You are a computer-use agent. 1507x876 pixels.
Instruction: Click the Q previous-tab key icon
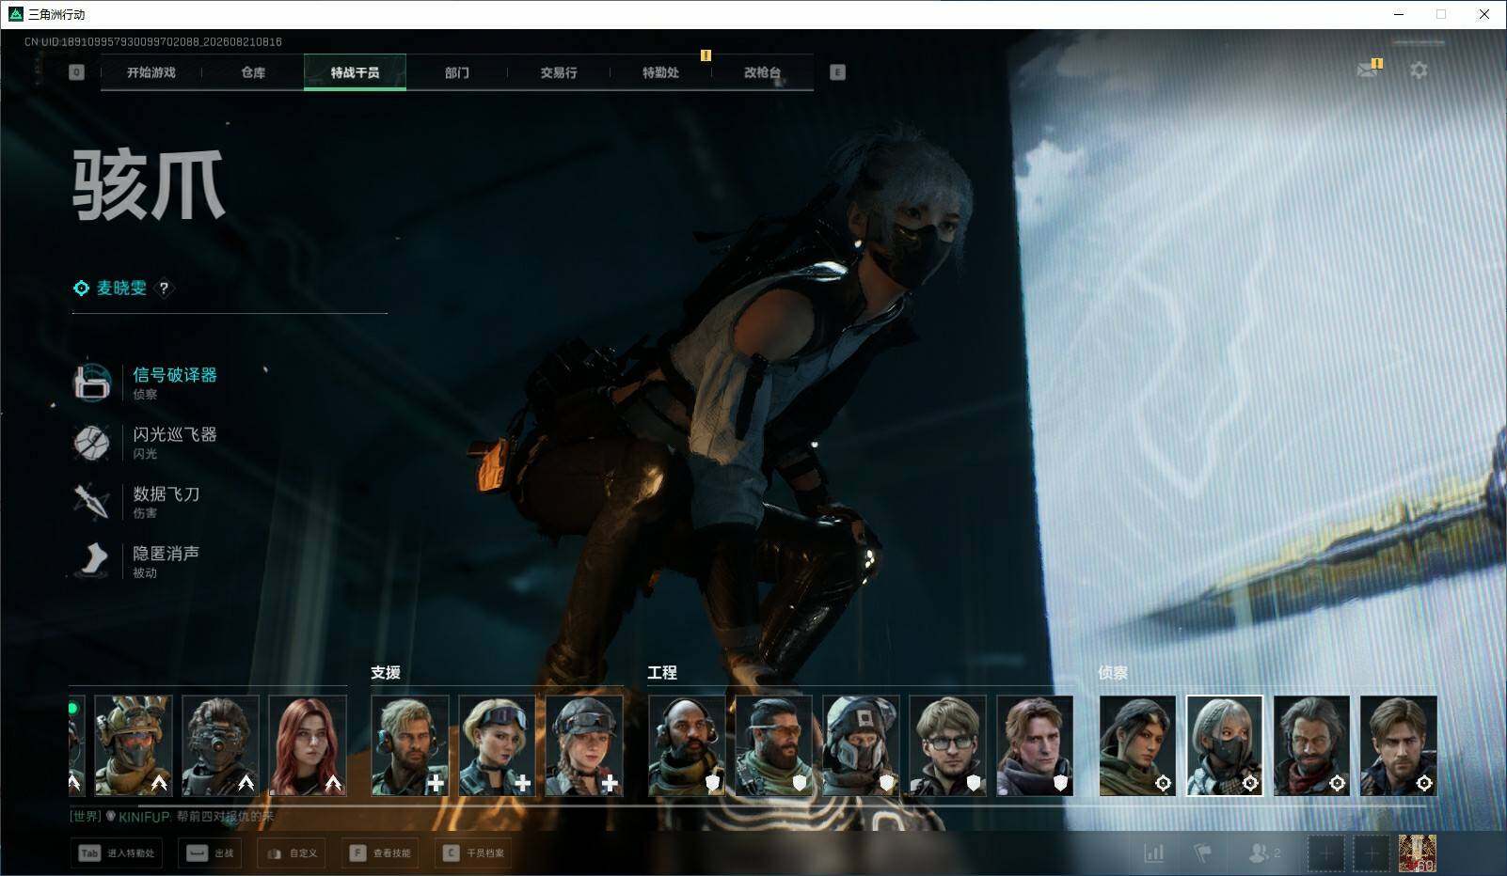tap(76, 72)
